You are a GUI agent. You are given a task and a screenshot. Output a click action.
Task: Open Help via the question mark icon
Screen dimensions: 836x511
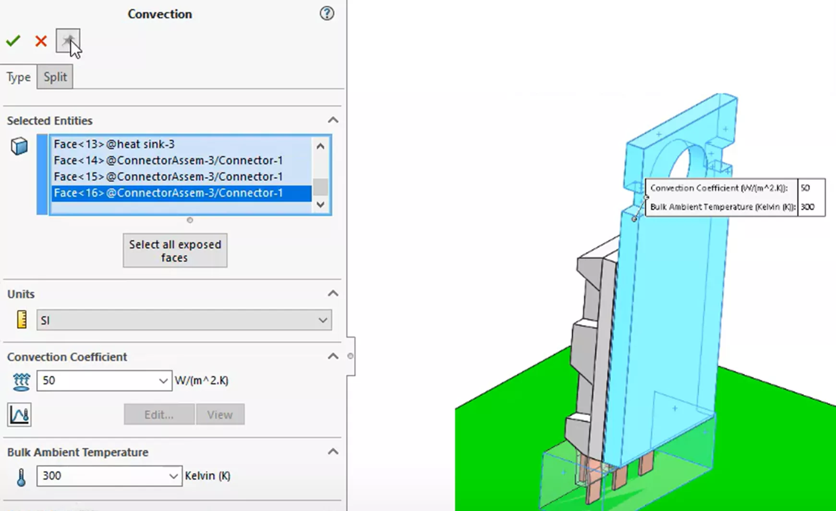tap(327, 14)
